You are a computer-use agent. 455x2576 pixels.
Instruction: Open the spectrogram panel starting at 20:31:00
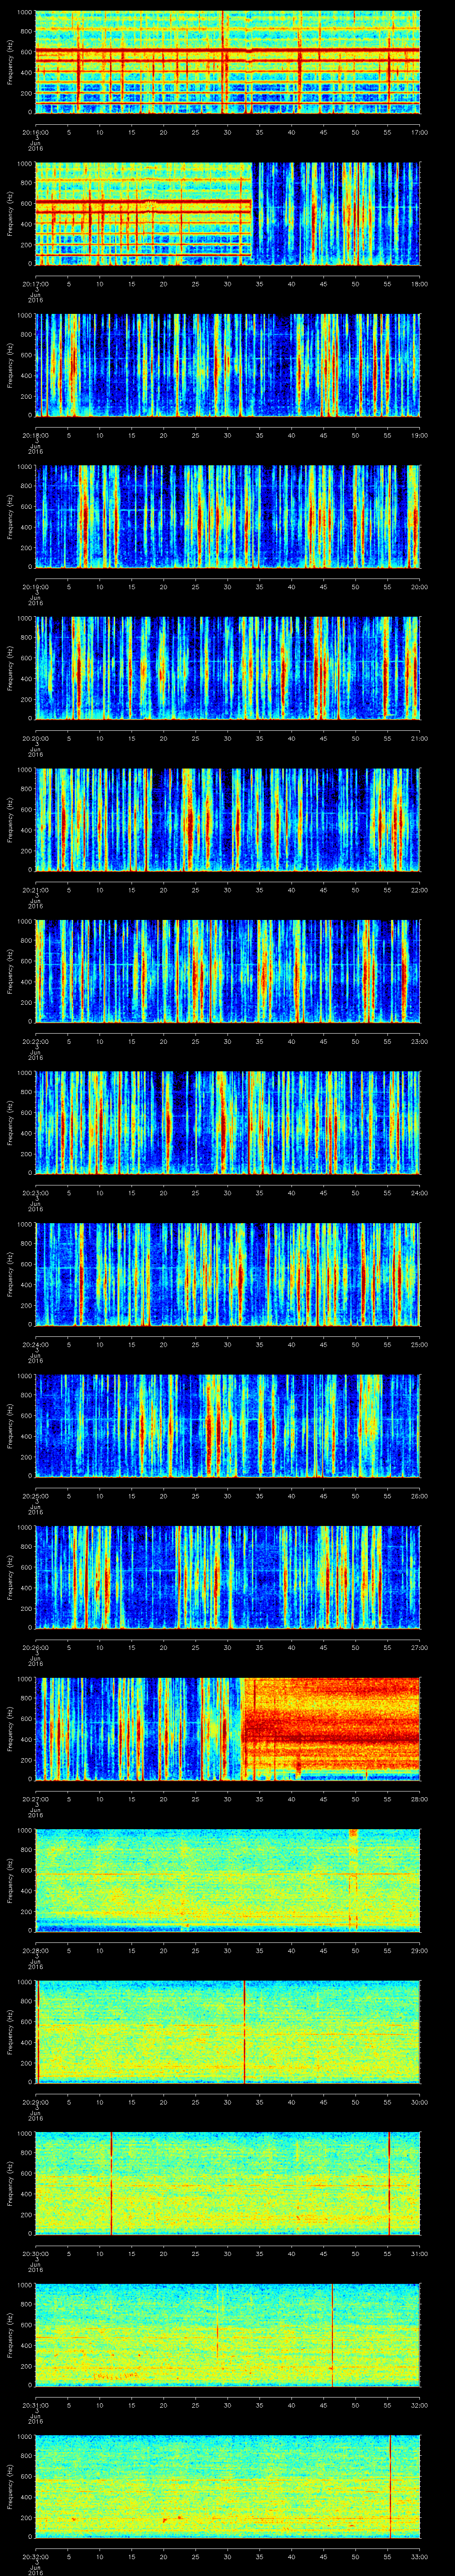click(x=228, y=2334)
